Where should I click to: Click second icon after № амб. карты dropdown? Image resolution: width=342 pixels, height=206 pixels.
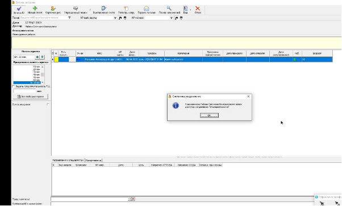click(125, 18)
